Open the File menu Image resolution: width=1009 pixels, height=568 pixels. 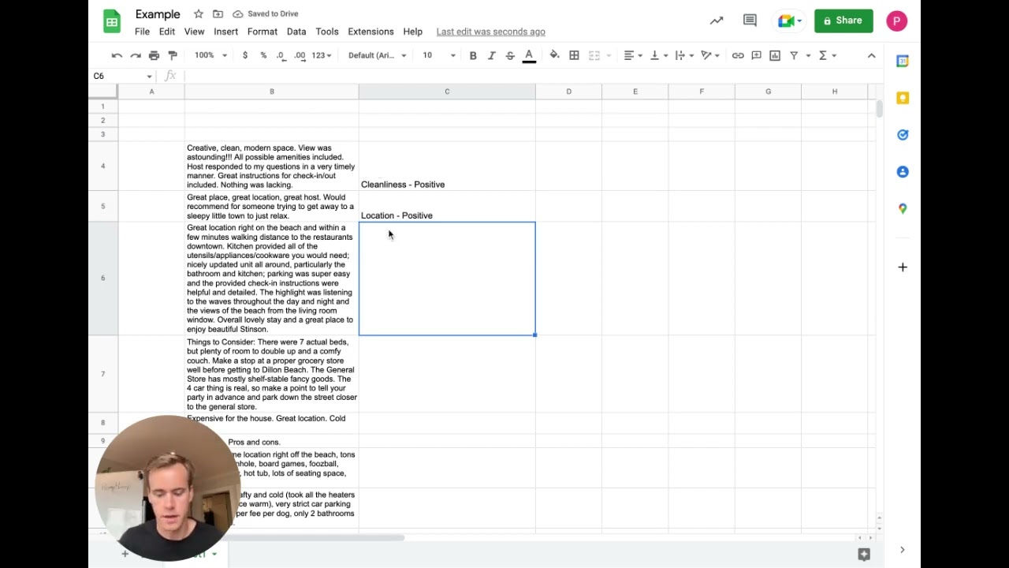coord(142,32)
